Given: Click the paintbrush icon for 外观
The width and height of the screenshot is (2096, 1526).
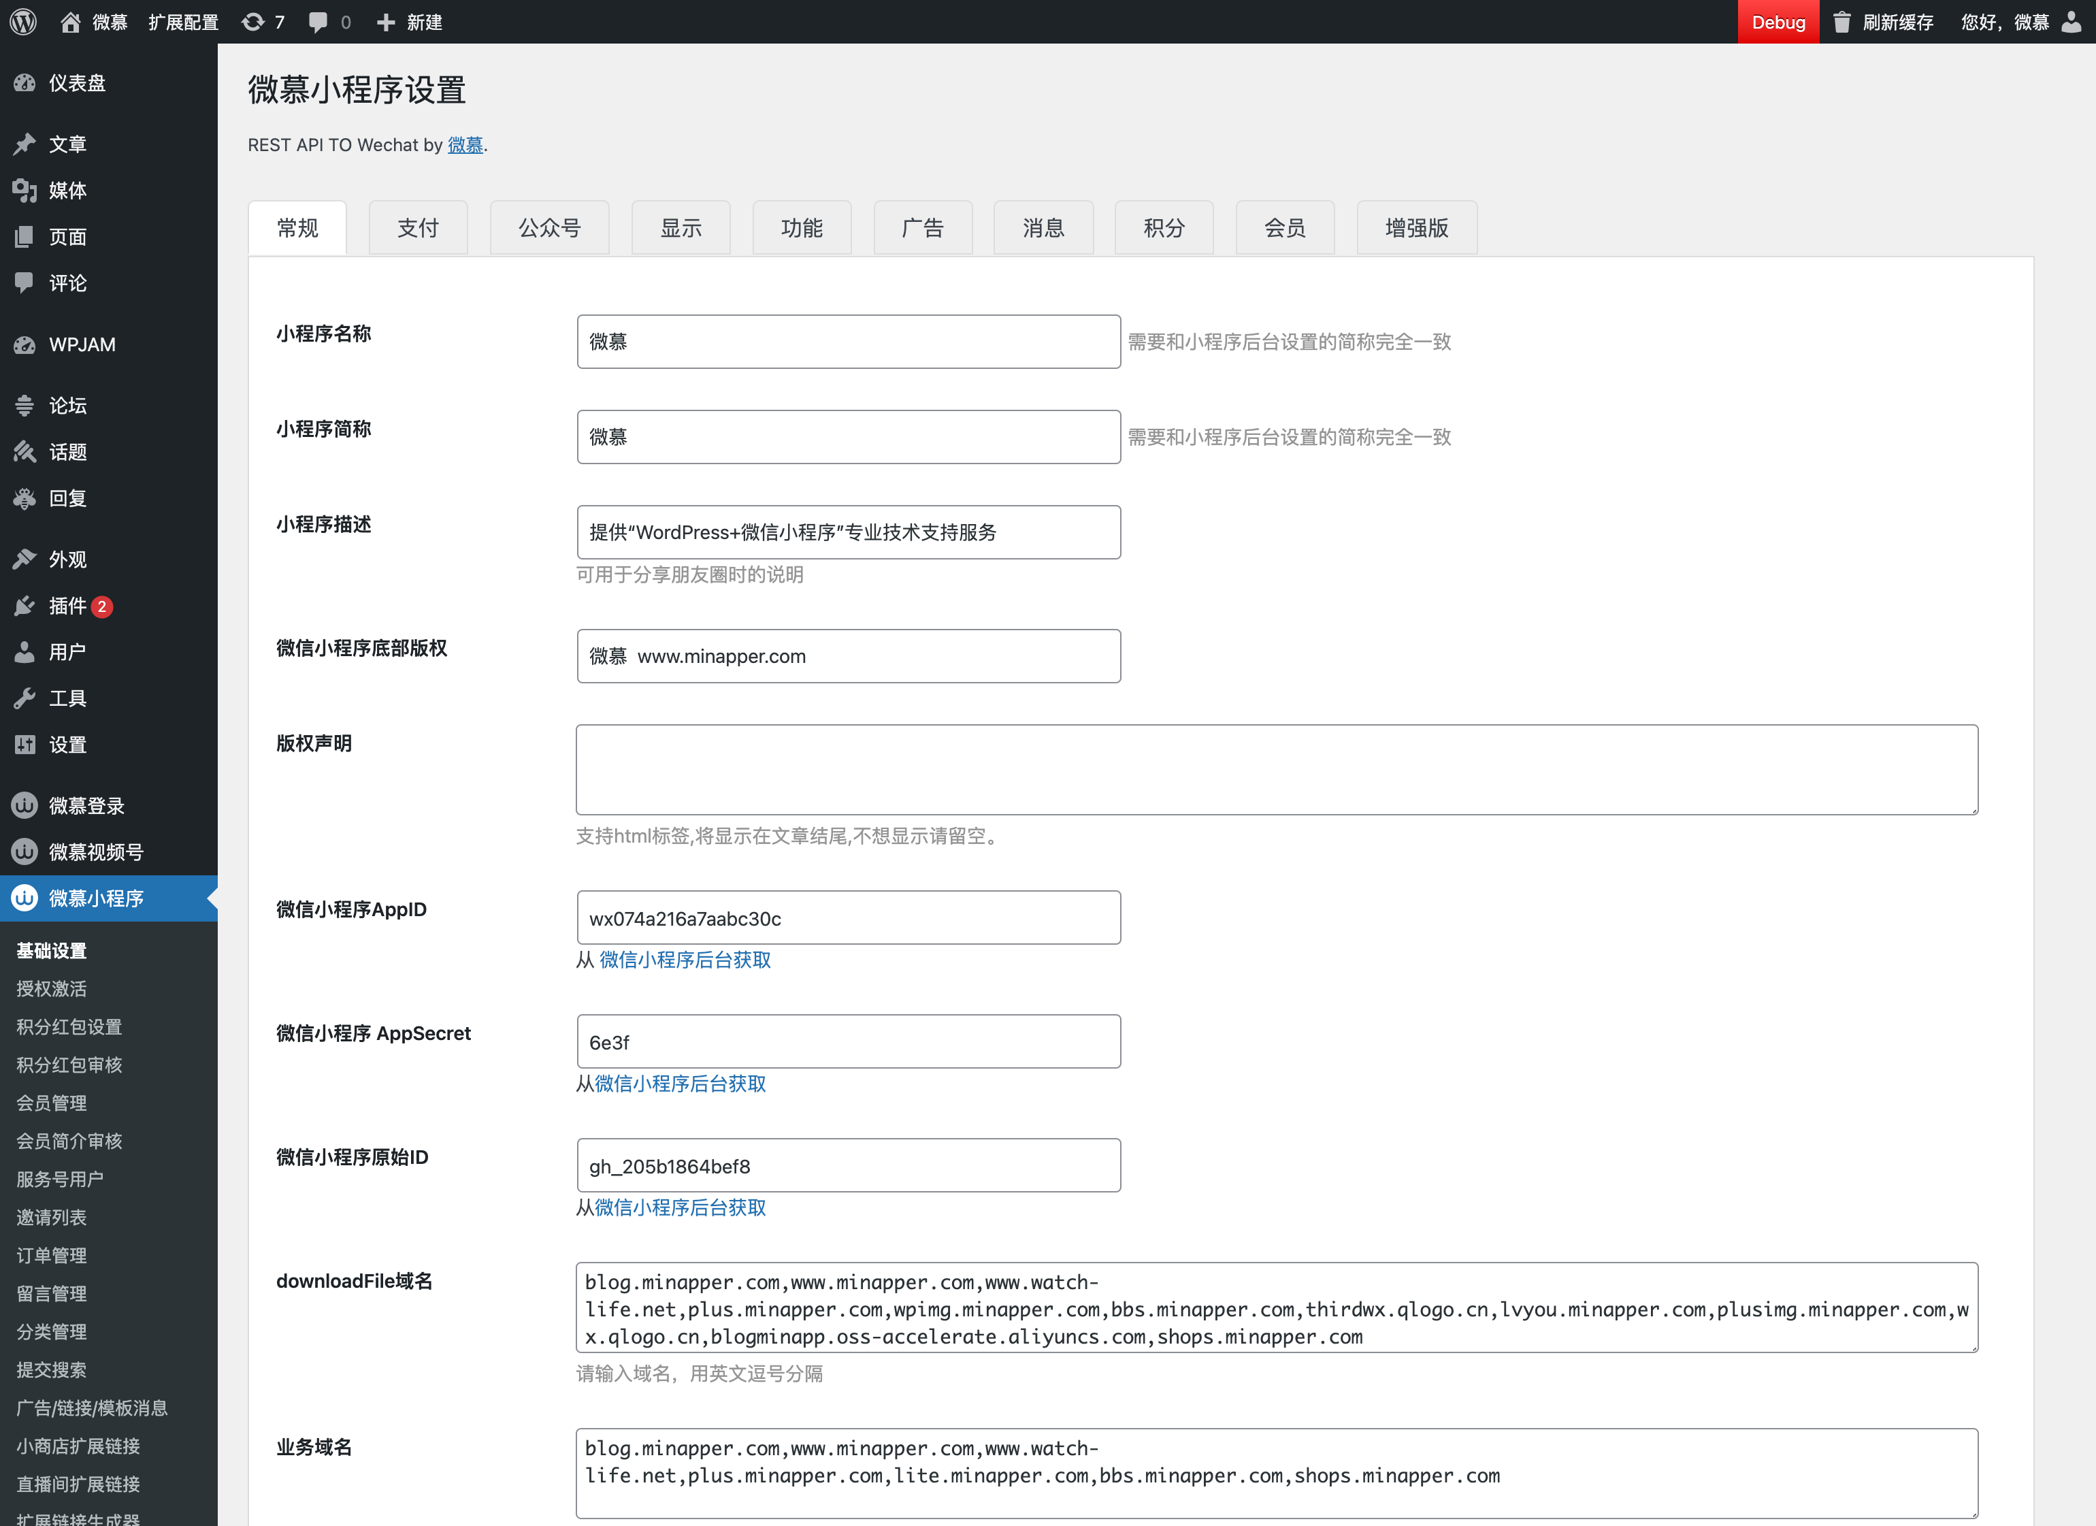Looking at the screenshot, I should click(25, 559).
